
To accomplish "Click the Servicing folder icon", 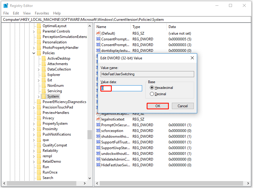I will (x=44, y=91).
